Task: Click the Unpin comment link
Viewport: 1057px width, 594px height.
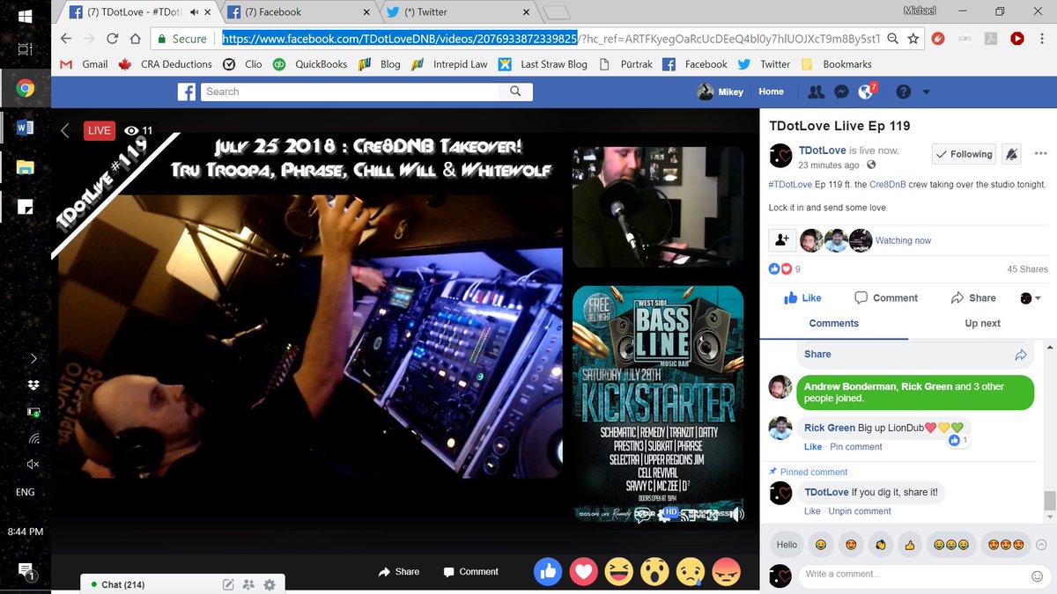Action: click(859, 511)
